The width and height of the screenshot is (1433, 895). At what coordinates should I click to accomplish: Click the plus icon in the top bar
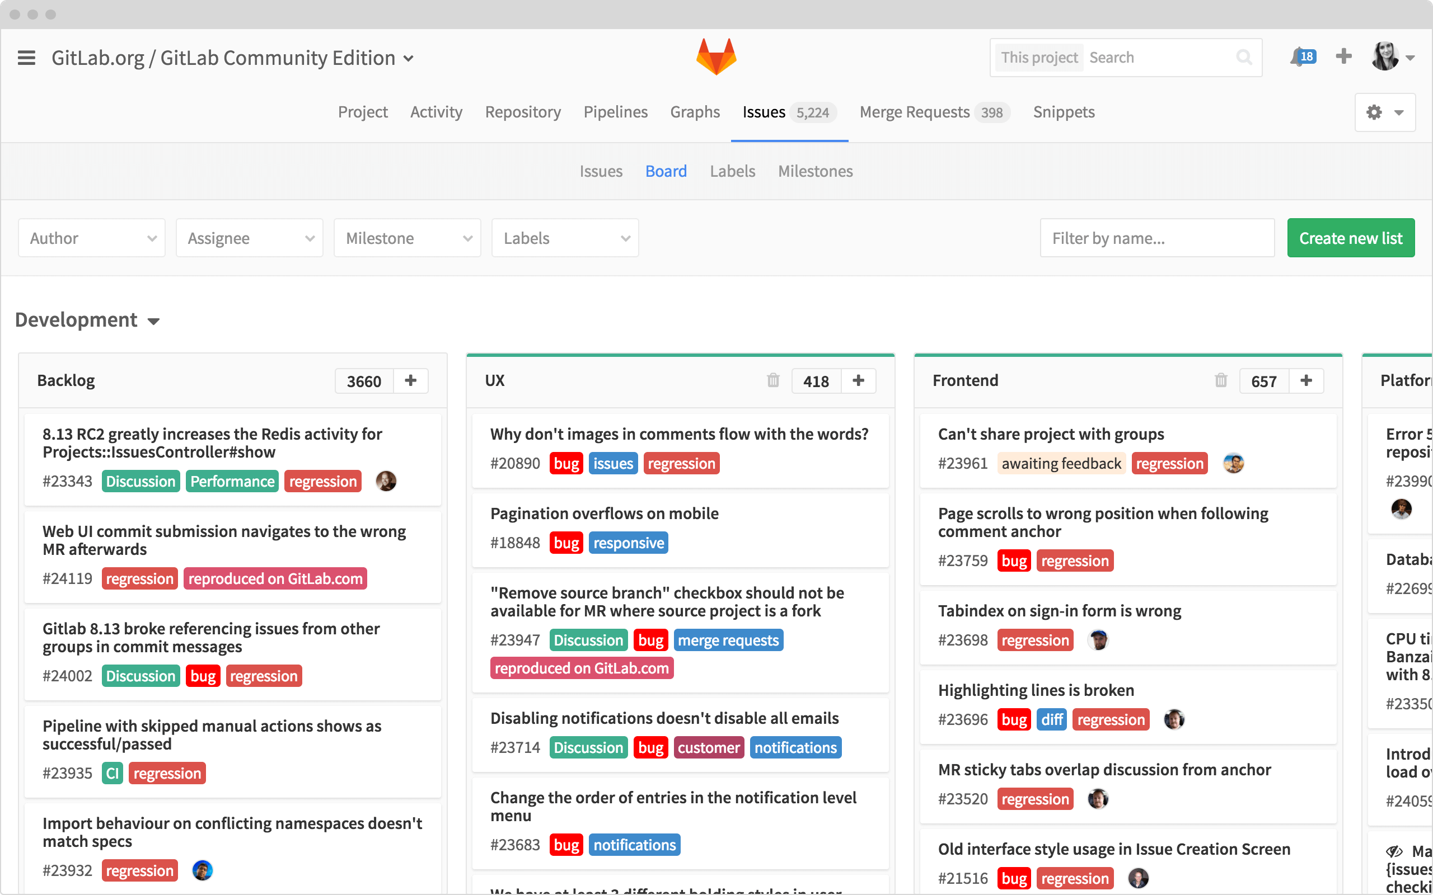coord(1343,56)
